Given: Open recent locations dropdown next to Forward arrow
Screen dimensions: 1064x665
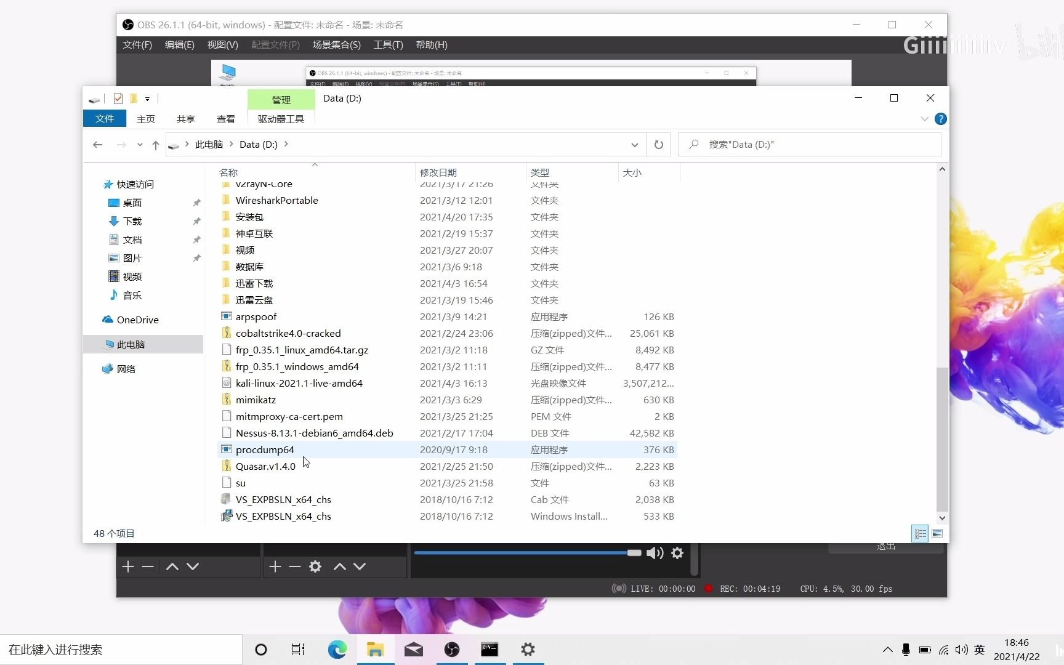Looking at the screenshot, I should (140, 145).
